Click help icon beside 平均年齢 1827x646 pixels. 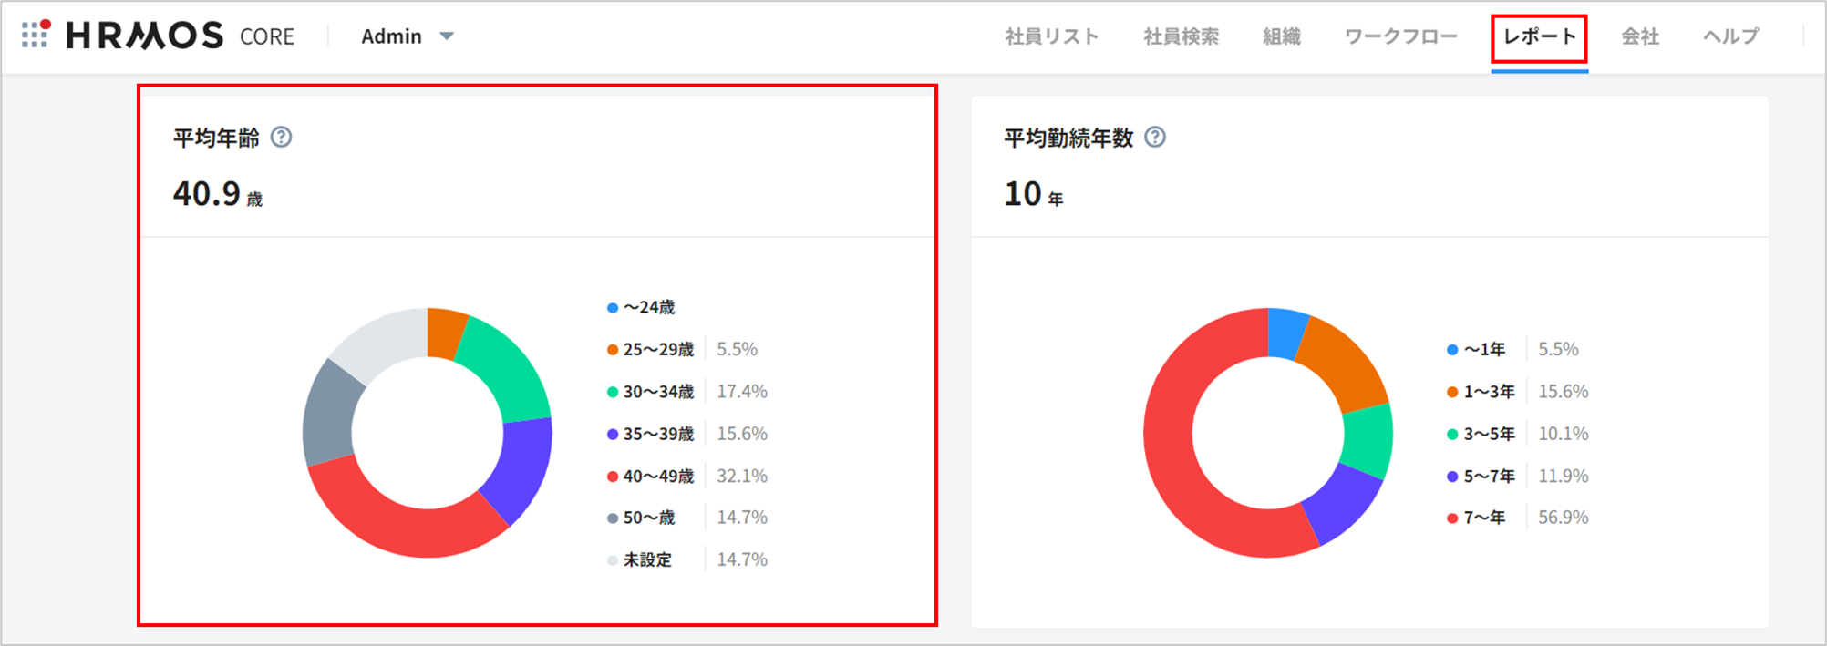click(x=282, y=138)
